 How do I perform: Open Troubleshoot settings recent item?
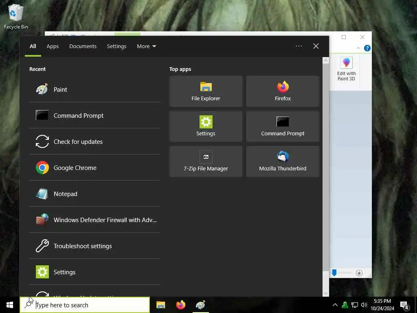[x=94, y=246]
